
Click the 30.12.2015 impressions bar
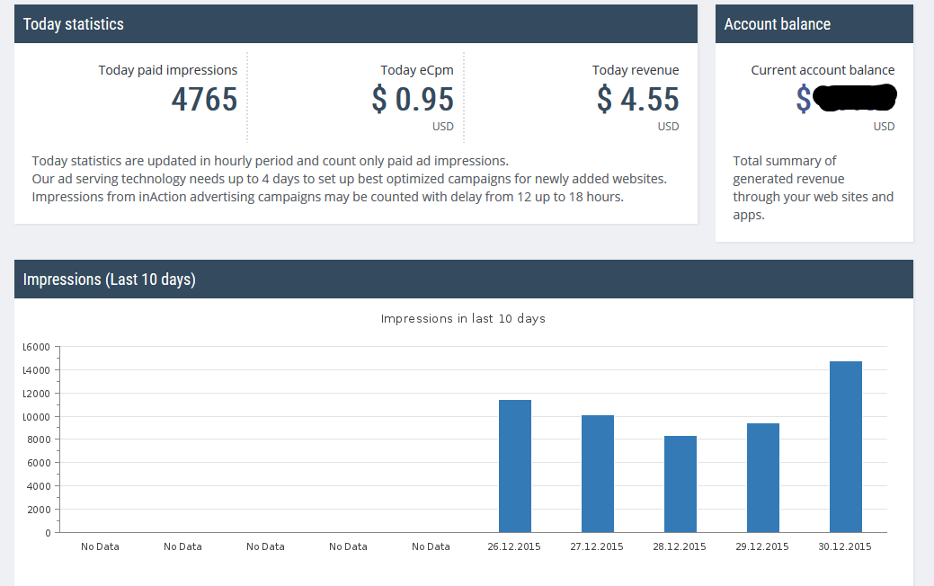[x=845, y=447]
